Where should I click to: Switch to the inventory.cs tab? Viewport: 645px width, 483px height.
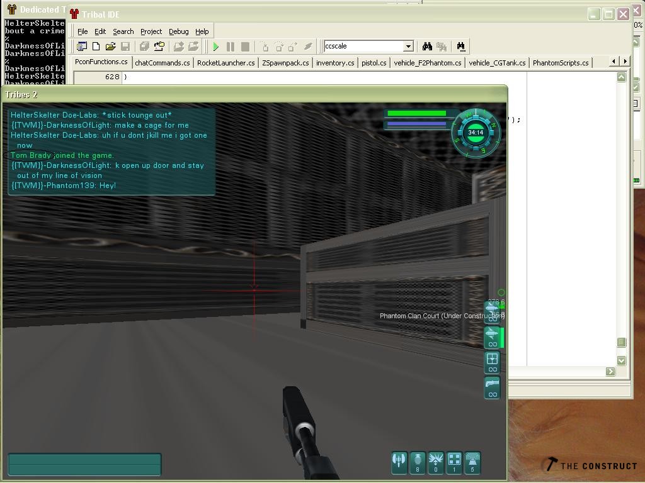335,63
